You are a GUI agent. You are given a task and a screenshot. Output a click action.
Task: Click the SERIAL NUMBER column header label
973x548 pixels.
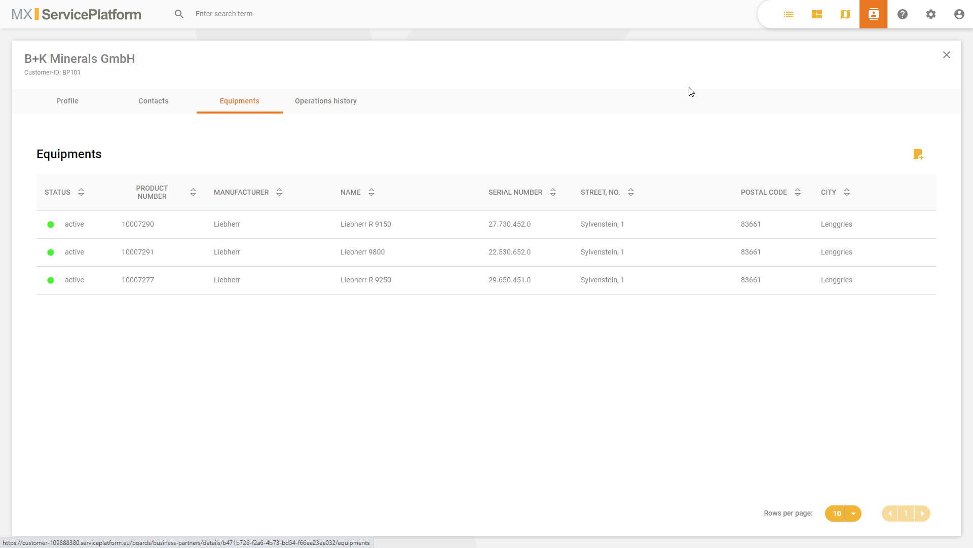515,192
